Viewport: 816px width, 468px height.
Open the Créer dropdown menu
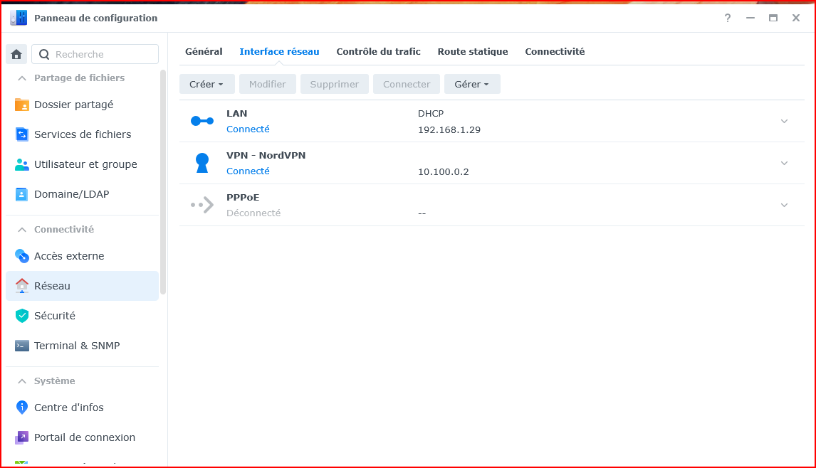click(x=206, y=84)
